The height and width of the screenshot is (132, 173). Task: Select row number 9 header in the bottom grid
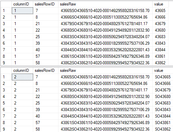click(x=6, y=129)
